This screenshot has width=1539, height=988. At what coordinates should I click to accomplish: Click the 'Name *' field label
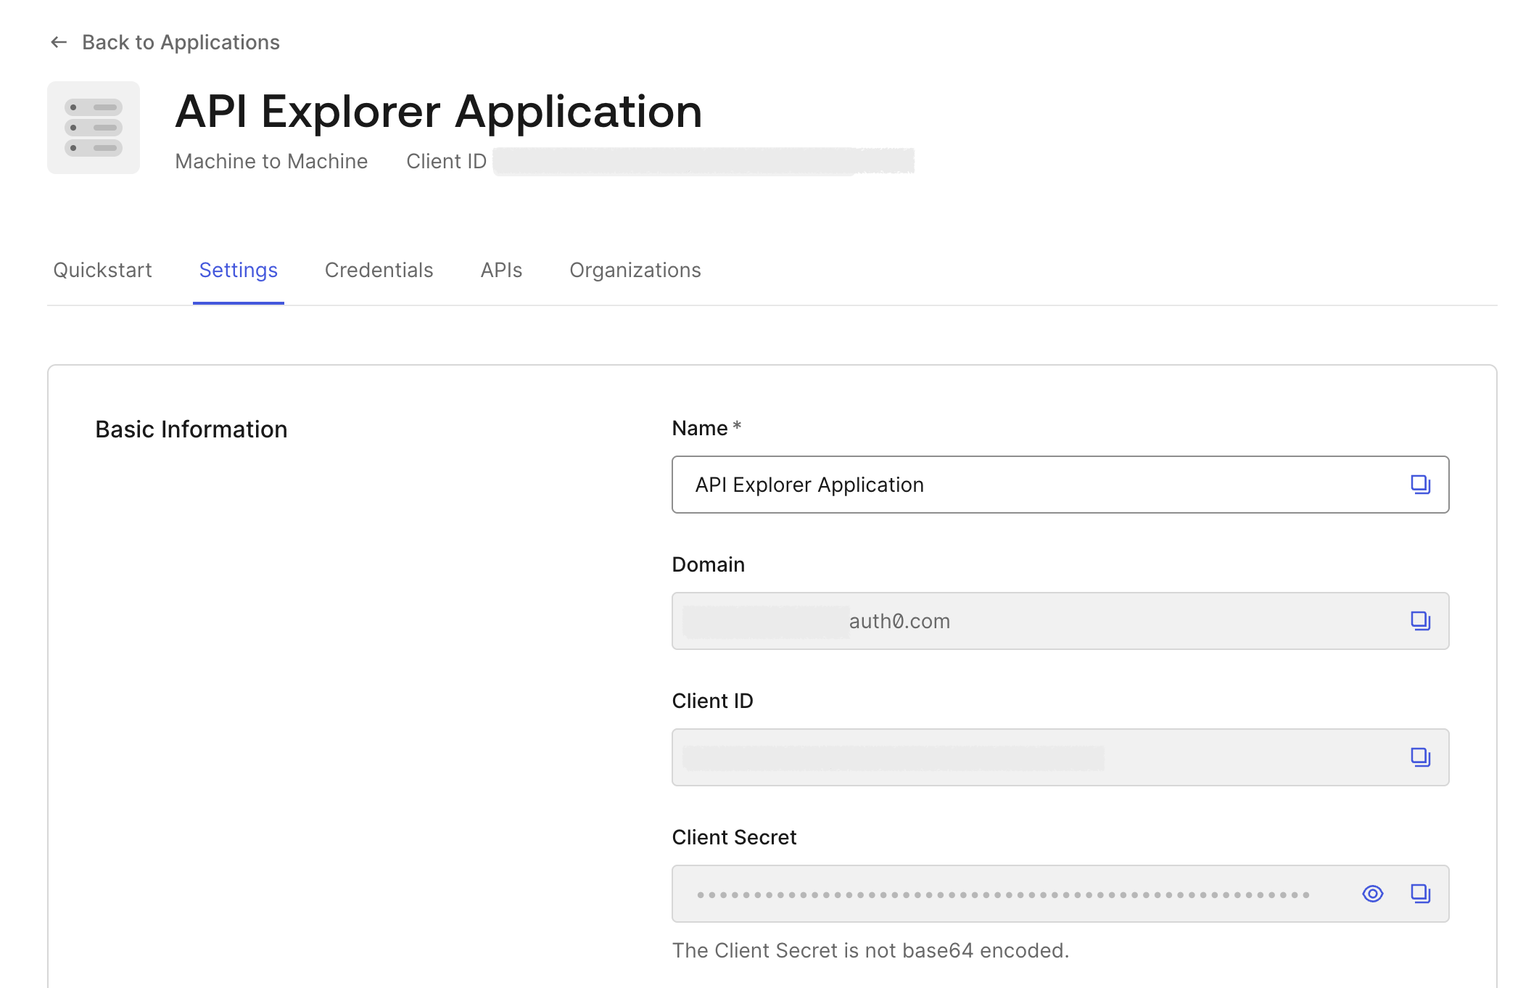tap(707, 428)
